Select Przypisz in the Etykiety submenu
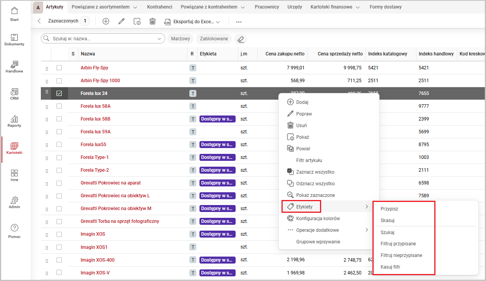This screenshot has width=486, height=281. [x=389, y=209]
